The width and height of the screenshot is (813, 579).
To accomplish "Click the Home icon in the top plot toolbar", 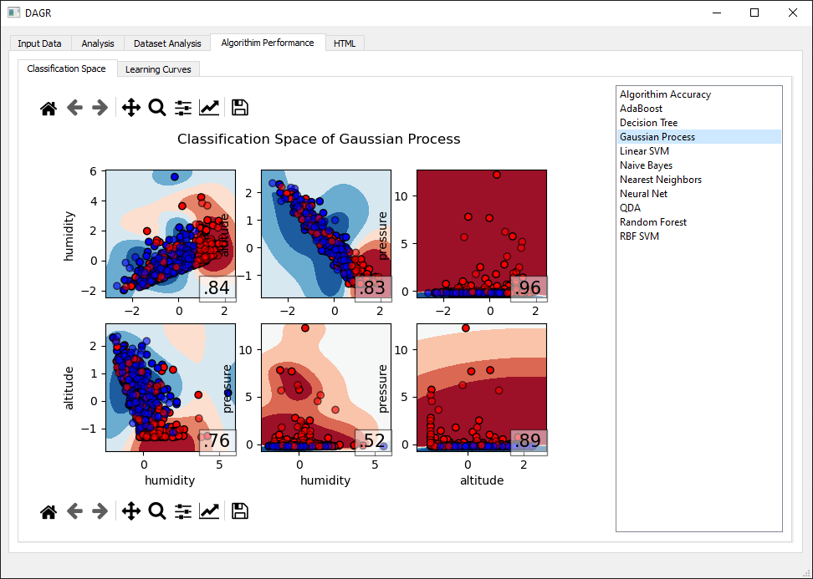I will (x=49, y=109).
